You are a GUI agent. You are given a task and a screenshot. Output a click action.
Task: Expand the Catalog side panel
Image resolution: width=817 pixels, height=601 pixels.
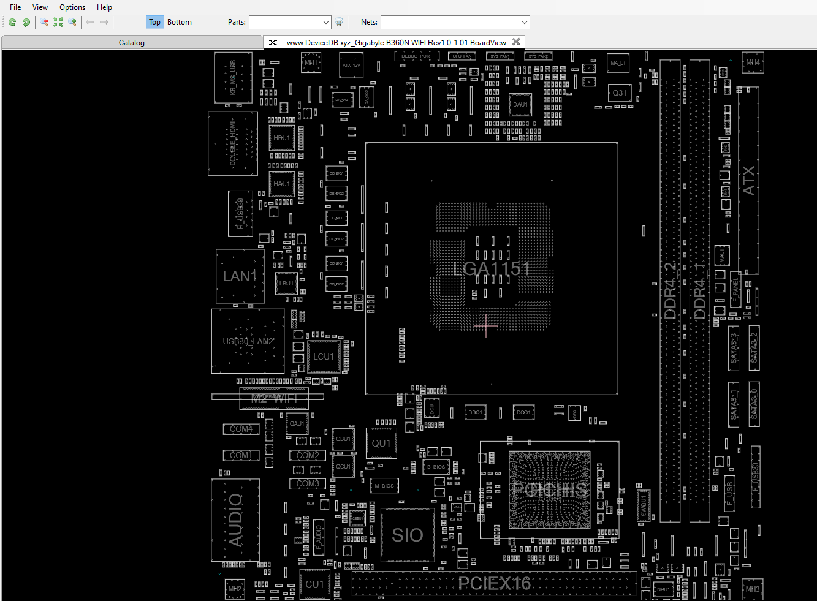(x=131, y=42)
